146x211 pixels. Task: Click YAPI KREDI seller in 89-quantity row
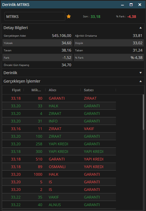[94, 167]
